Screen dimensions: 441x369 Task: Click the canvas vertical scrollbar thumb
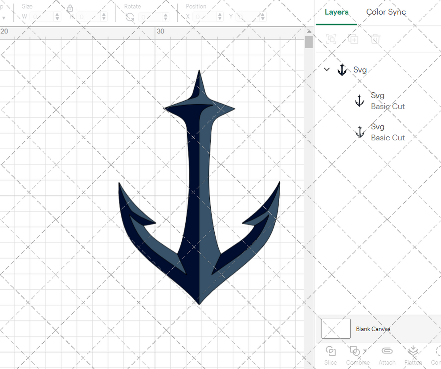[x=309, y=41]
